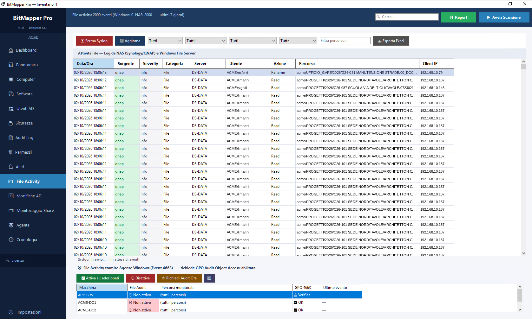Start a scan with Avvia Scansione
This screenshot has height=319, width=532.
pos(504,17)
